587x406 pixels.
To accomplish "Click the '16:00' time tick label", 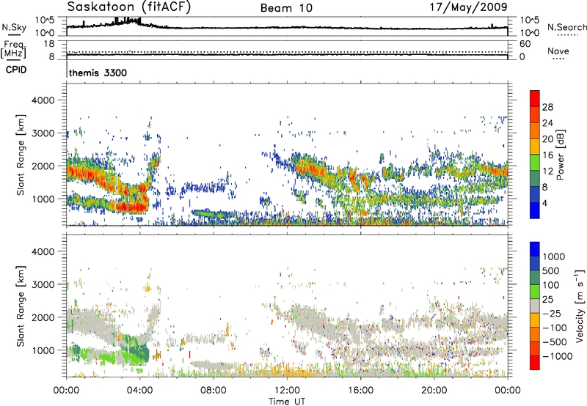I will pos(360,391).
